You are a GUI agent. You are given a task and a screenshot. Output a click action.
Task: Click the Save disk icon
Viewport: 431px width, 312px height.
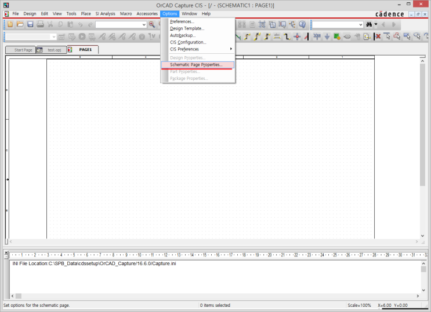(30, 24)
